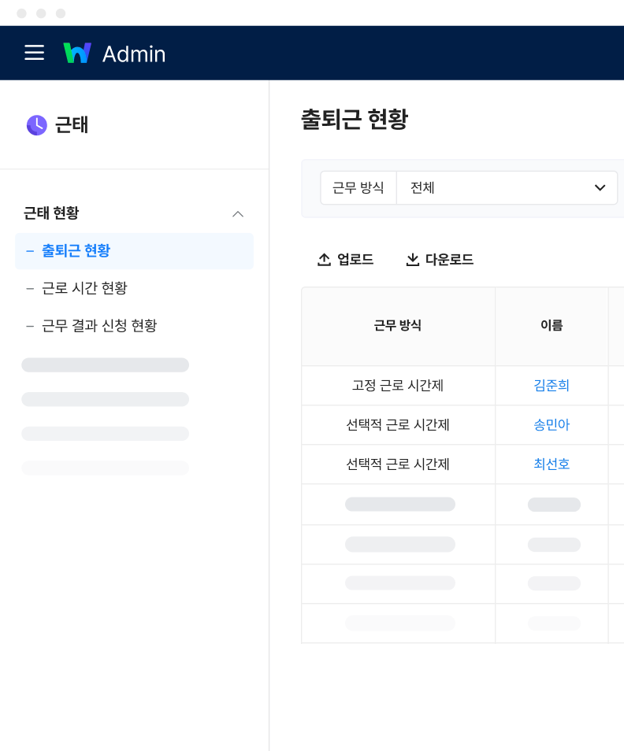Viewport: 624px width, 751px height.
Task: Click the 다운로드 download arrow icon
Action: click(x=412, y=260)
